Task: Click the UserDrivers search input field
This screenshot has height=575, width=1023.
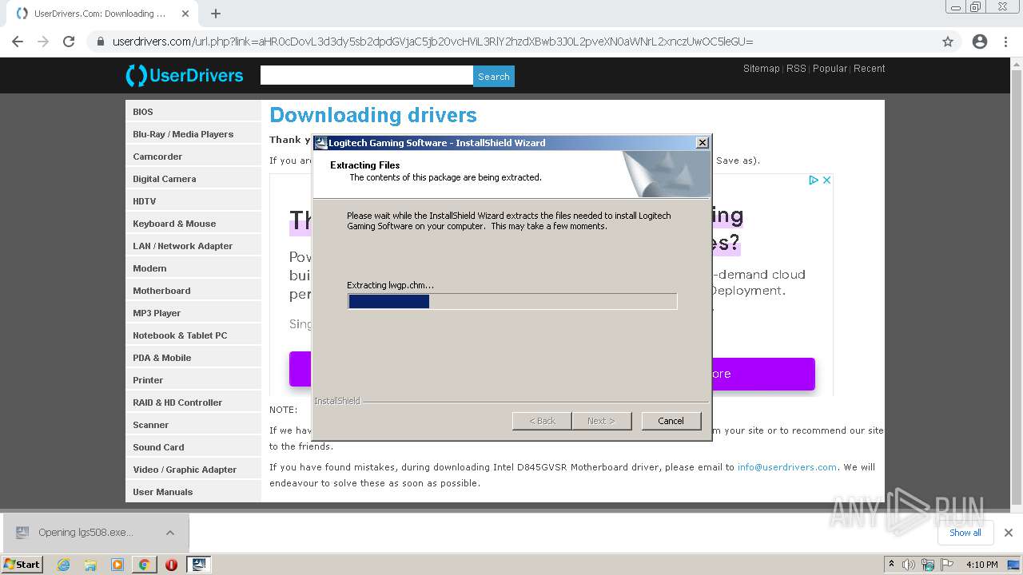Action: coord(367,76)
